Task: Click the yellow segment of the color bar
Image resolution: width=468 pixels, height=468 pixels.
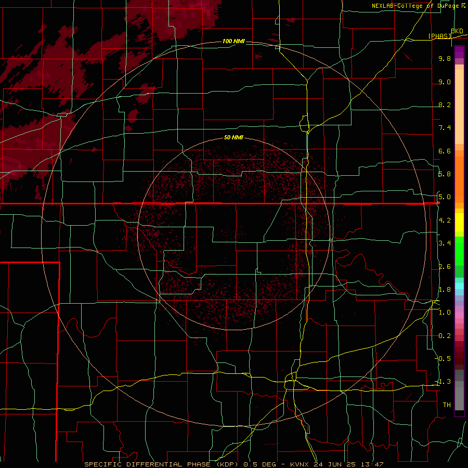Action: pos(459,223)
